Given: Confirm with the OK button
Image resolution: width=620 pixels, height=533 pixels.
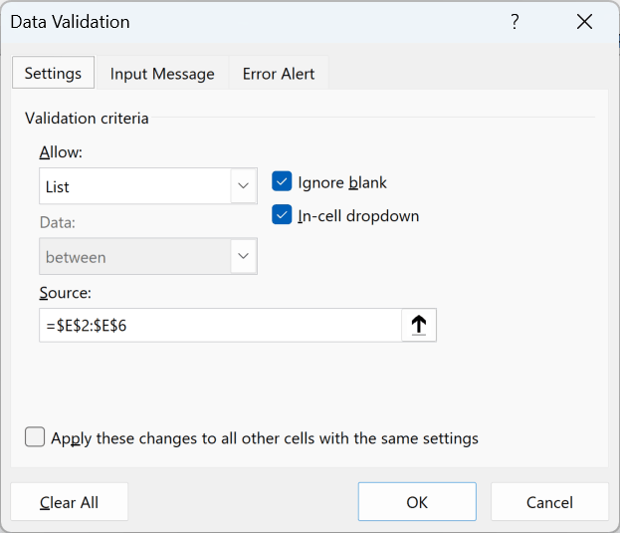Looking at the screenshot, I should 417,502.
